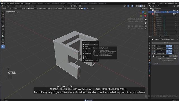
Task: Select the Cutter.003 row in outliner
Action: [163, 22]
